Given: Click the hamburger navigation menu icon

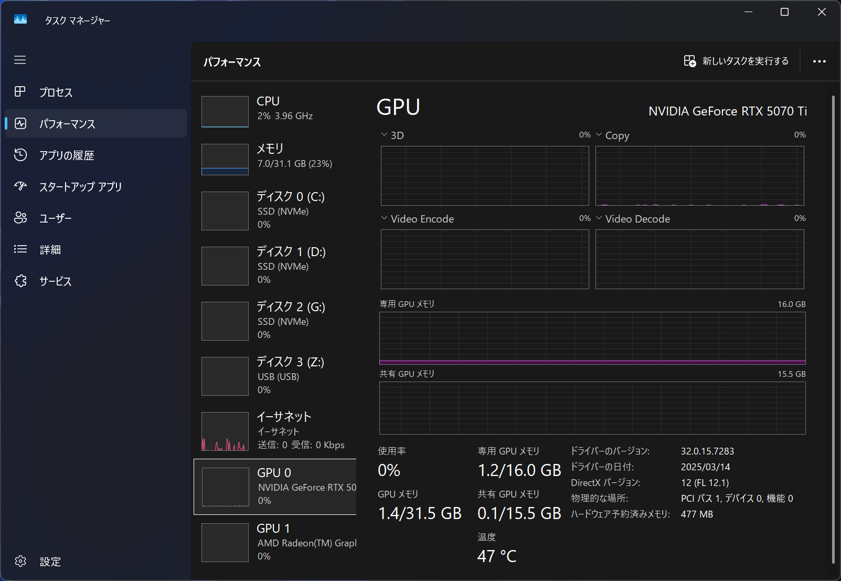Looking at the screenshot, I should [20, 60].
